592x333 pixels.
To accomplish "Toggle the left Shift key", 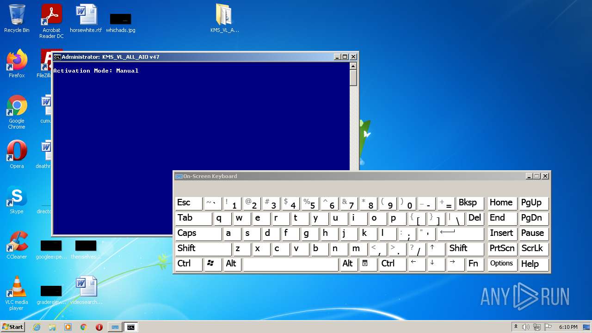I will point(203,248).
